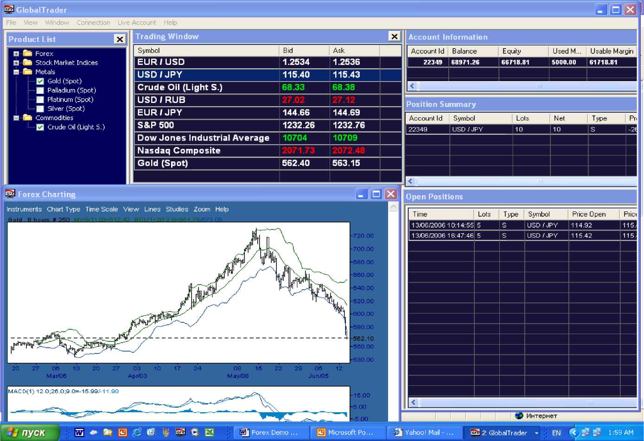Select the Gold (Spot) quote row
644x441 pixels.
(x=268, y=163)
